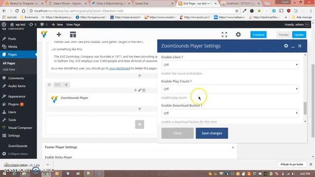Add element below the ZoomSounds Player
This screenshot has width=315, height=177.
click(140, 109)
